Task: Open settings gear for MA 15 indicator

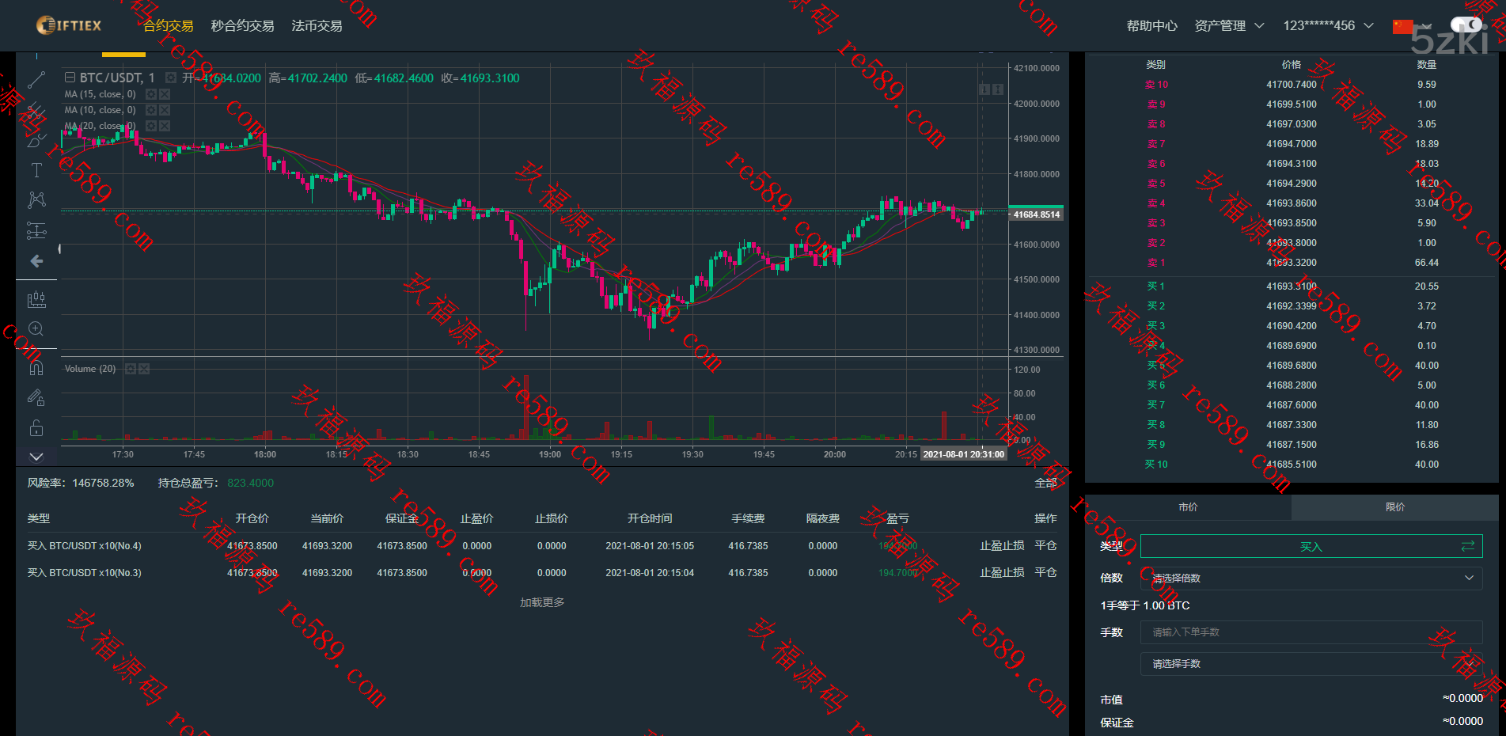Action: click(151, 94)
